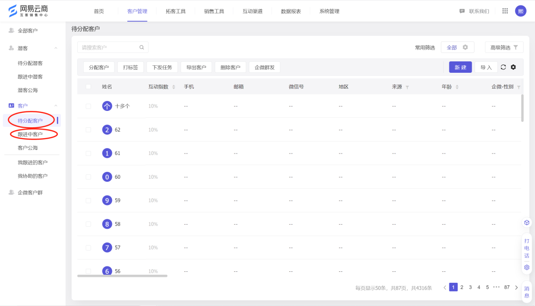Tick the checkbox on the row for 62

coord(88,129)
